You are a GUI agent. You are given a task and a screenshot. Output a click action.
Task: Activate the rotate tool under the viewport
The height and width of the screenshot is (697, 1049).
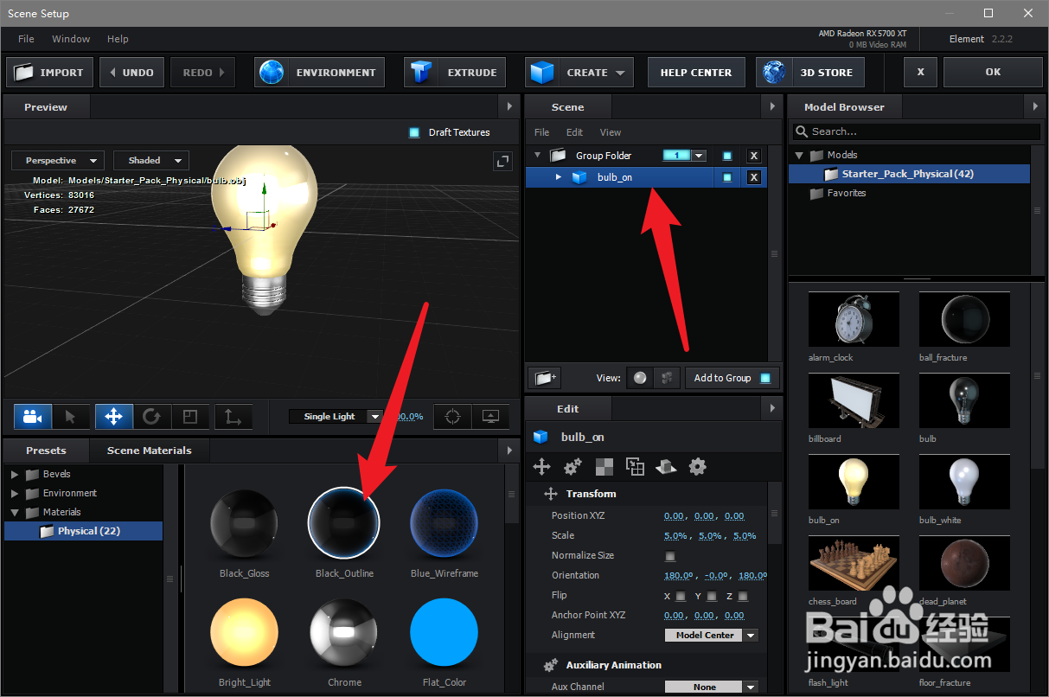(151, 417)
